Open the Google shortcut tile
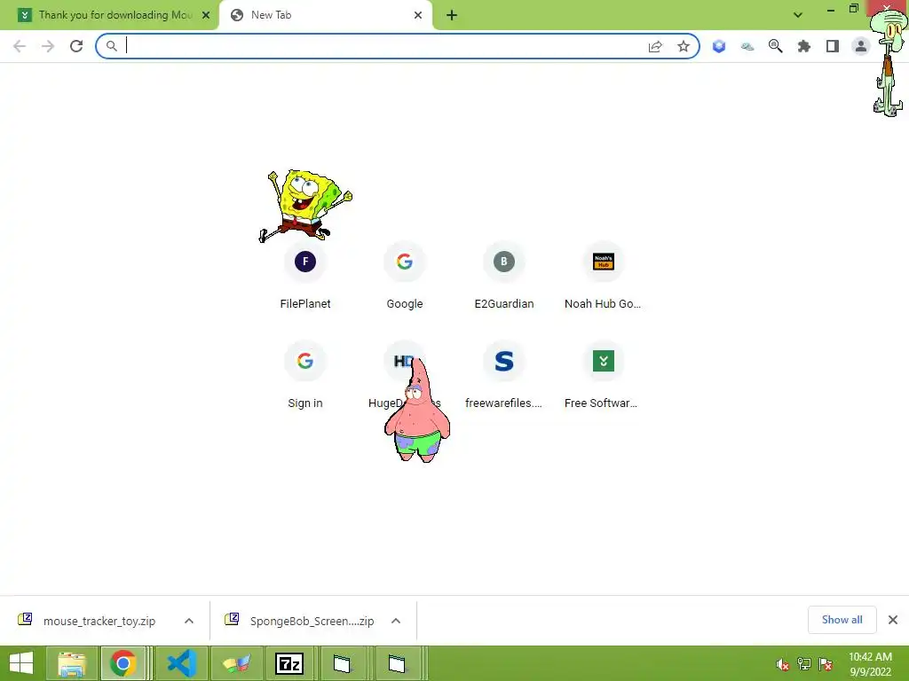909x681 pixels. [x=405, y=277]
